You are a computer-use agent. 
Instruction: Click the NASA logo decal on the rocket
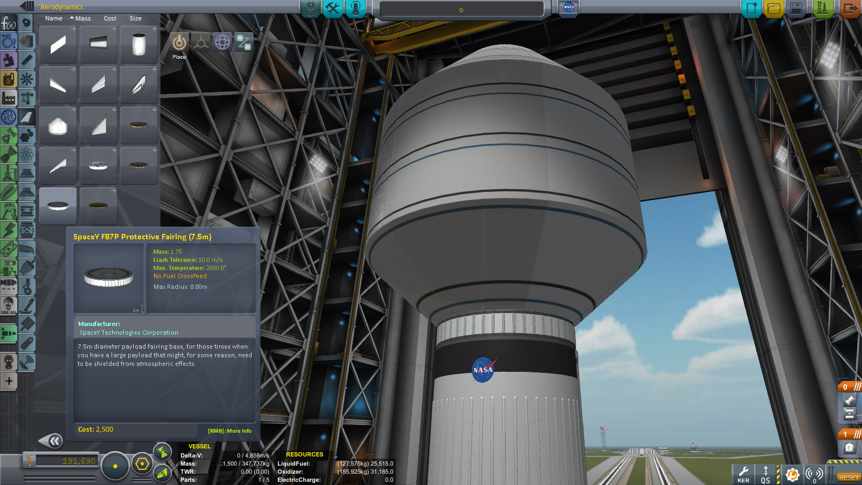click(x=483, y=370)
